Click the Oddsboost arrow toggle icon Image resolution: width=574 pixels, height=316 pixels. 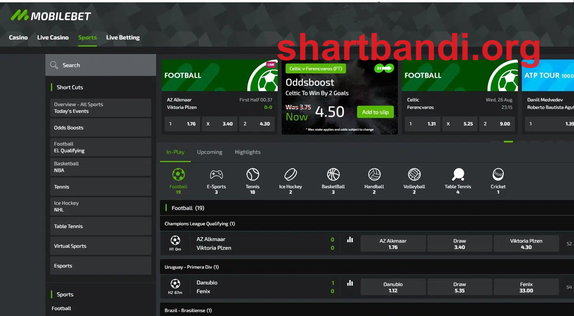click(384, 68)
